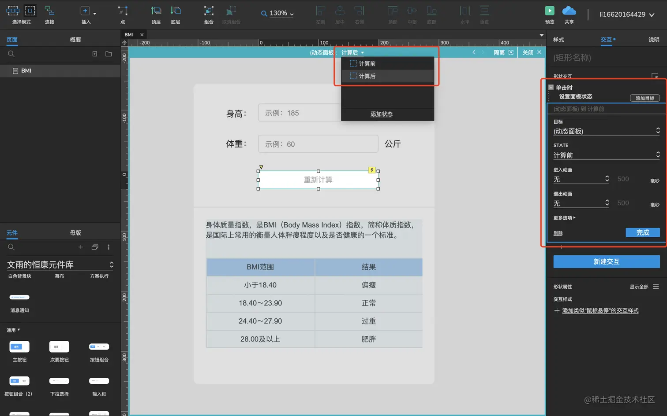
Task: Align middle using the 中部 icon
Action: (x=412, y=11)
